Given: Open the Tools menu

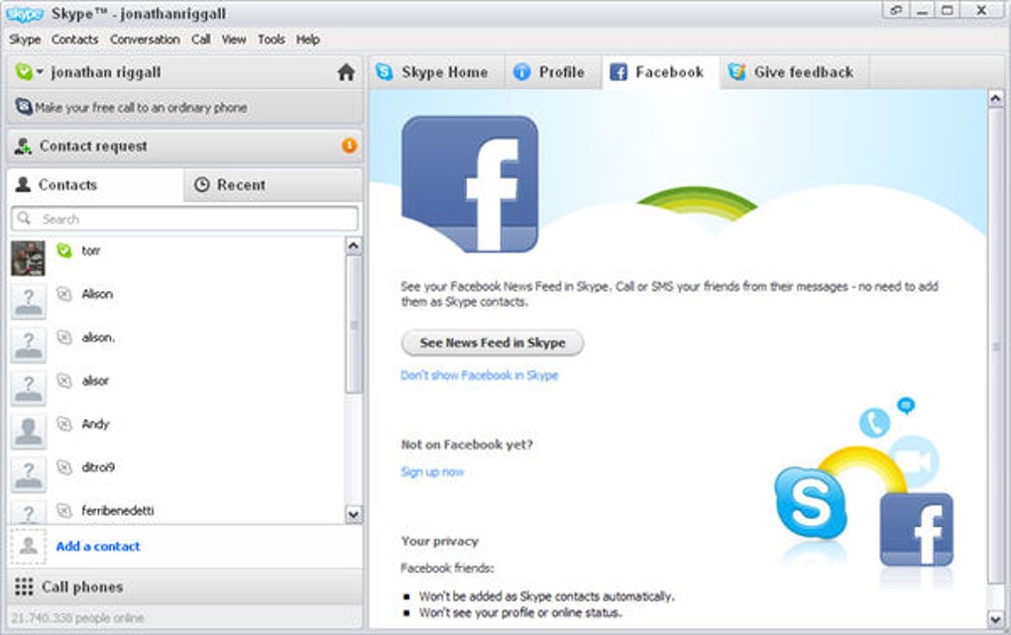Looking at the screenshot, I should (272, 40).
